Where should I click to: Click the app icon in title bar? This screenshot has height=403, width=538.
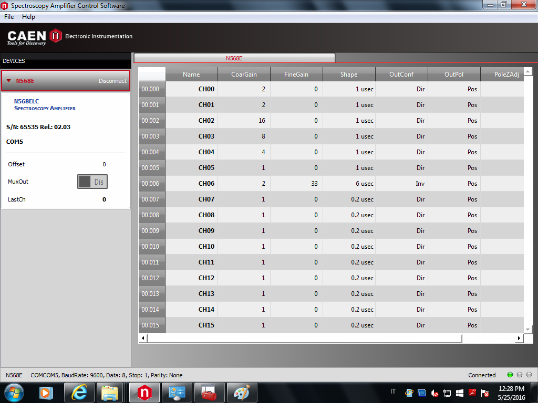[4, 5]
